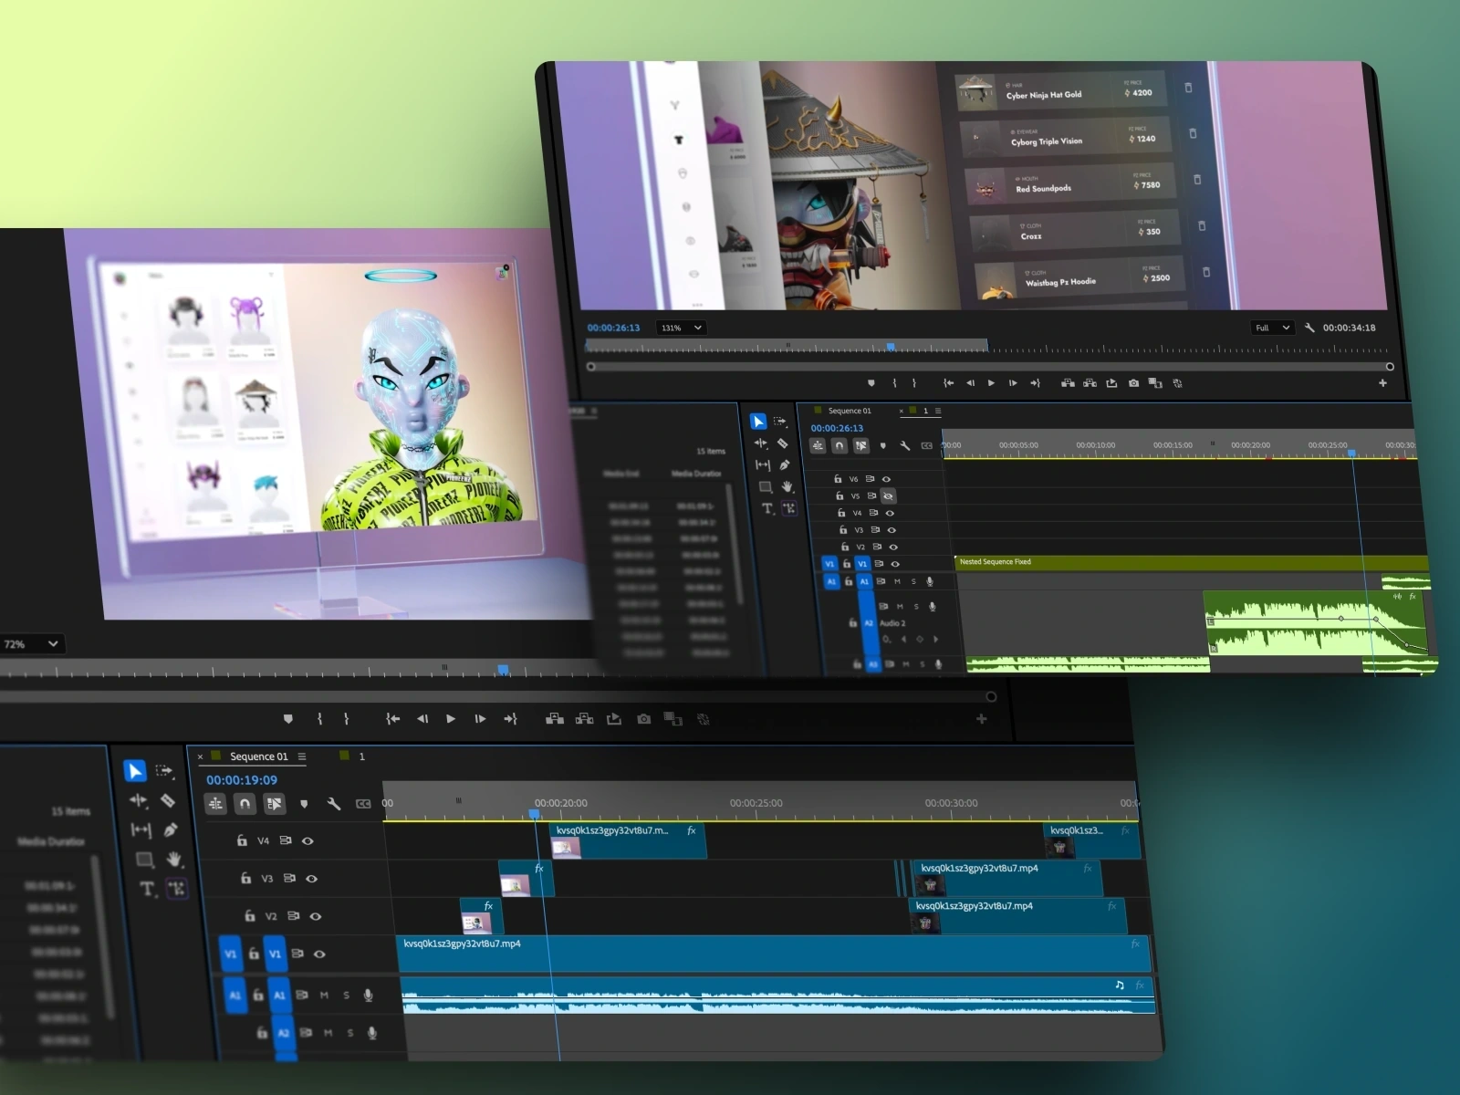1460x1095 pixels.
Task: Expand the Full playback resolution dropdown
Action: 1273,328
